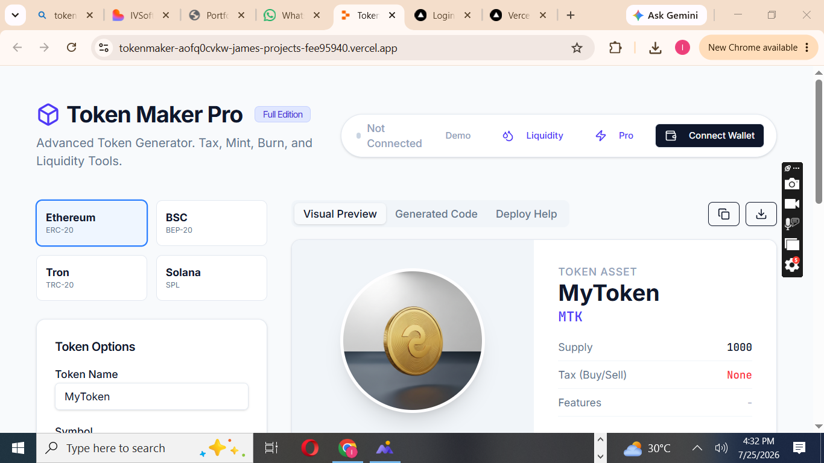Viewport: 824px width, 463px height.
Task: Open Windows Start menu
Action: pyautogui.click(x=18, y=448)
